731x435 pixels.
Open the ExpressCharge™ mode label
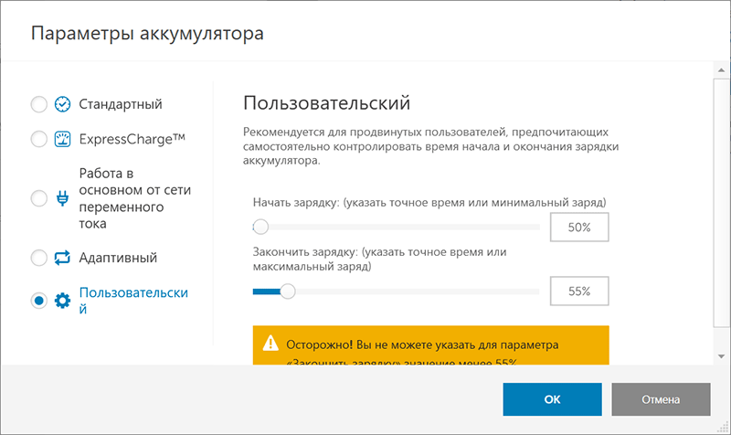point(132,139)
